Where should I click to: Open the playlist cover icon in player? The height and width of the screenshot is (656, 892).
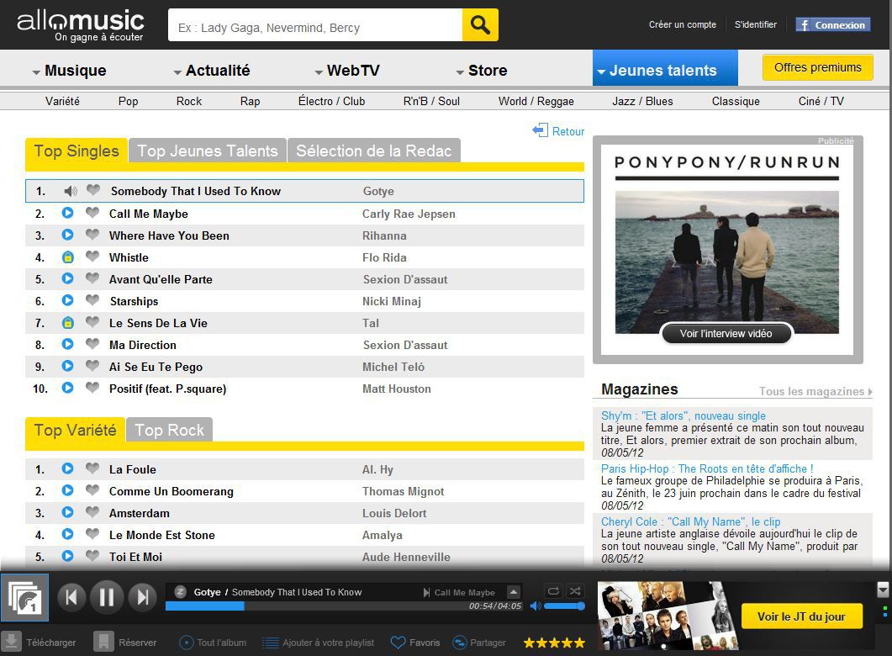24,597
